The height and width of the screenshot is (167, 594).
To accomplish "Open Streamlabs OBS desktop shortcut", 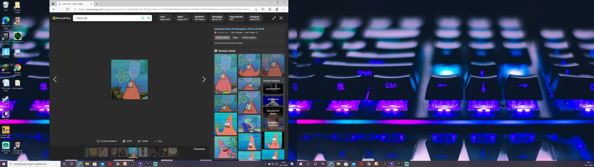I will (x=6, y=147).
